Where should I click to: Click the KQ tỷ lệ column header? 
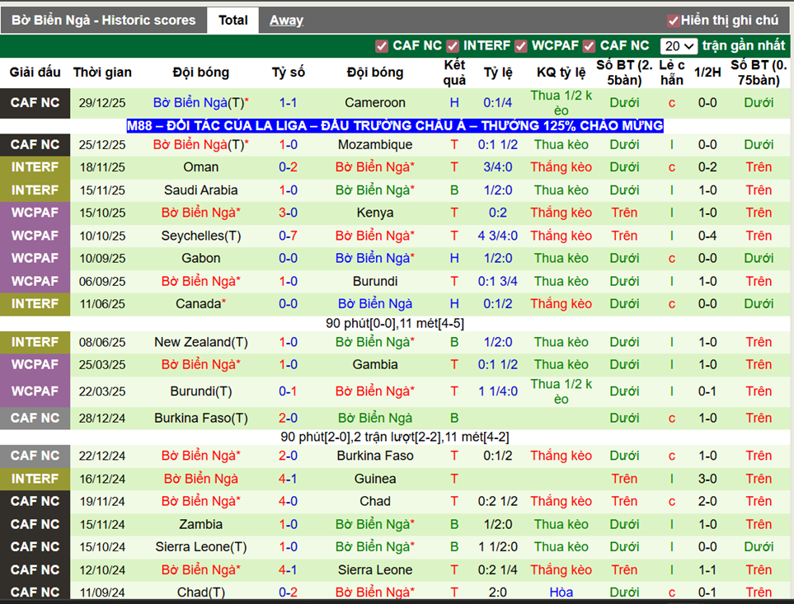click(x=561, y=73)
